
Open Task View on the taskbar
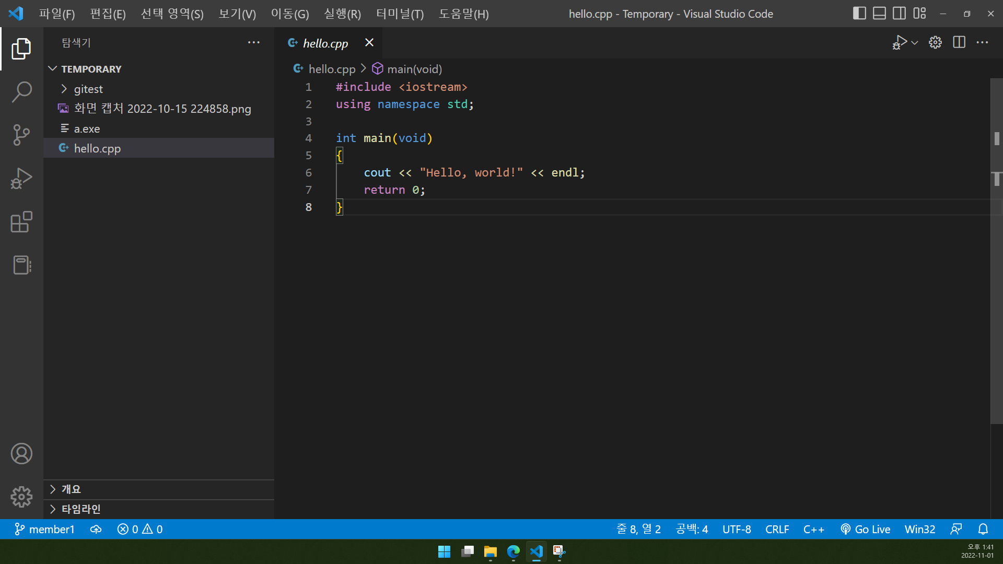tap(468, 551)
